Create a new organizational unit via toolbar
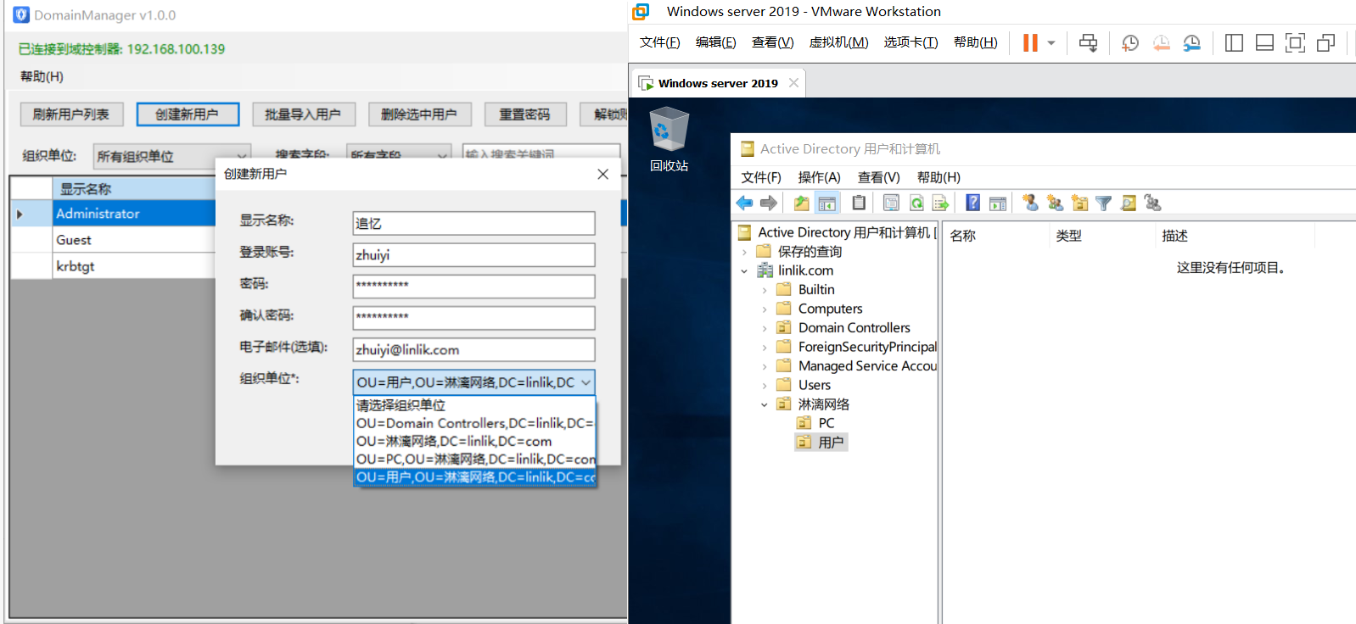 tap(1079, 203)
